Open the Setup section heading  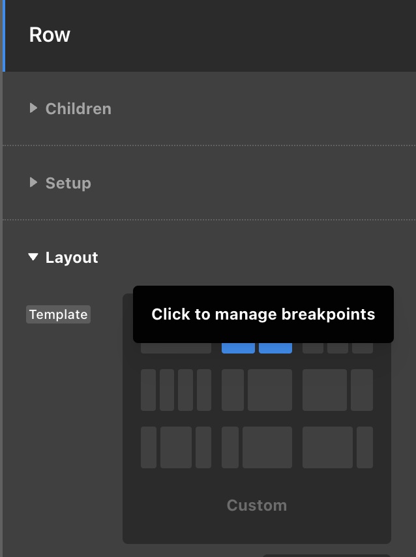tap(68, 183)
